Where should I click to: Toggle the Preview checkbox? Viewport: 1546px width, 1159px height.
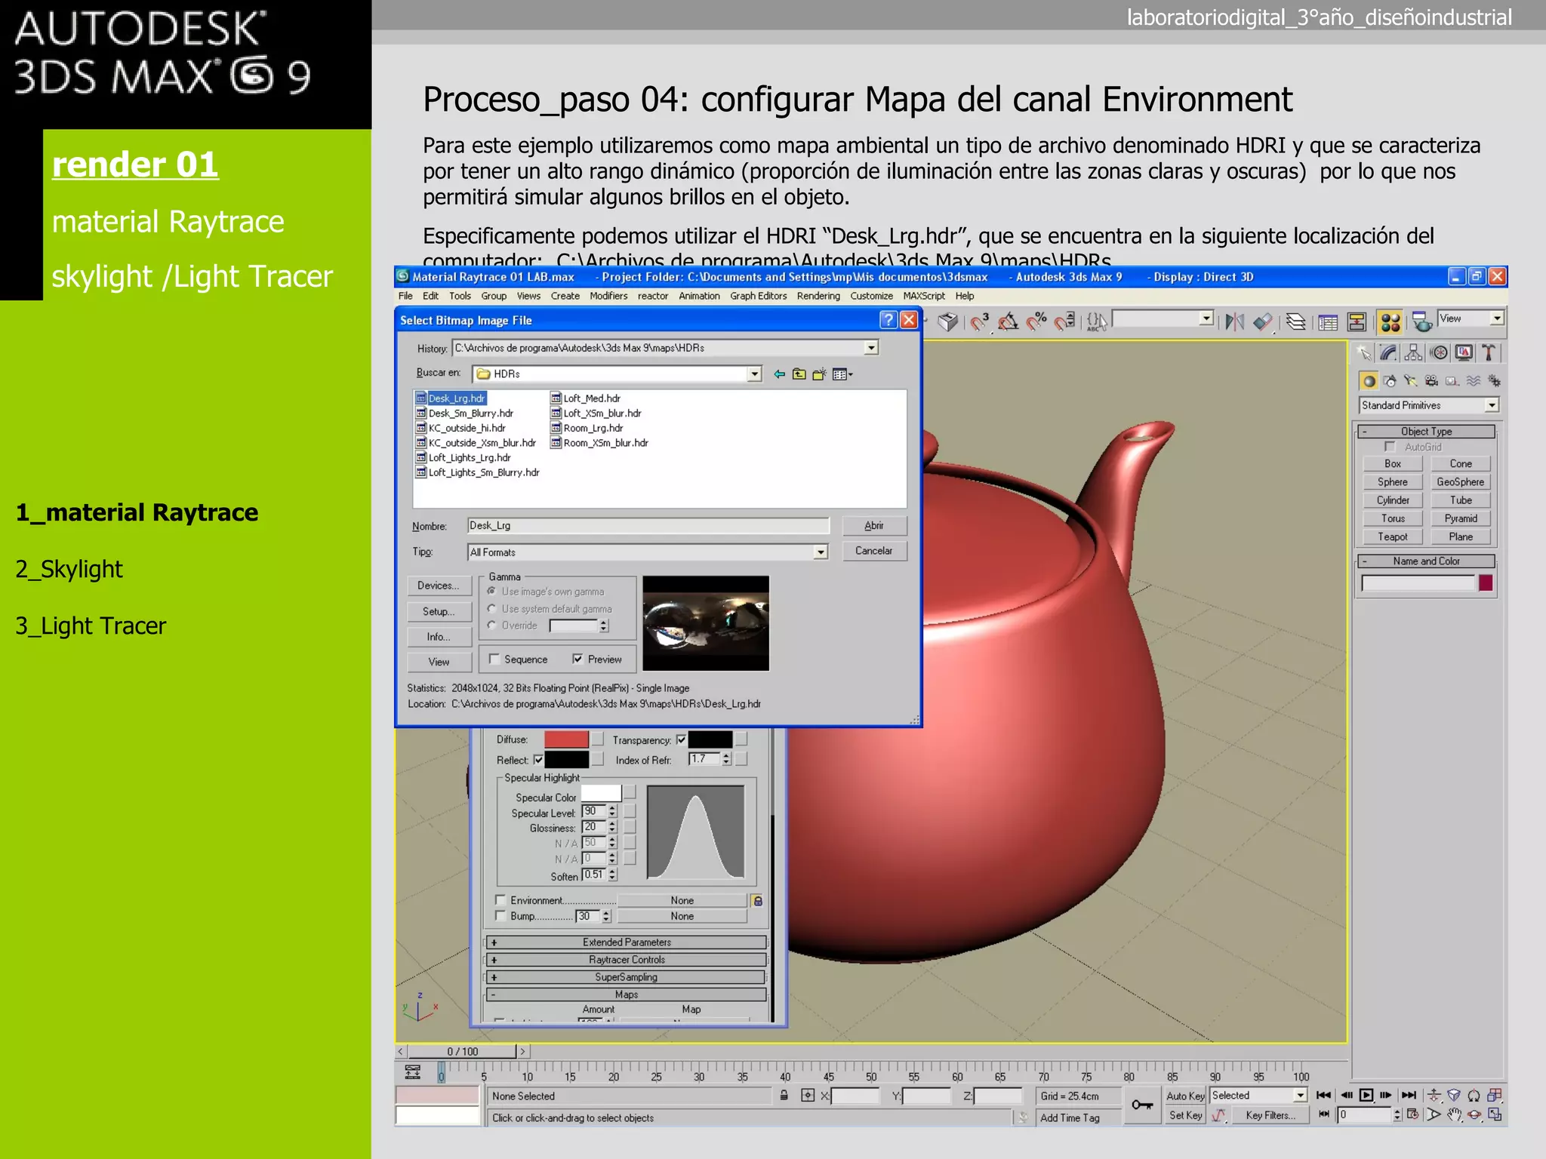[x=577, y=659]
